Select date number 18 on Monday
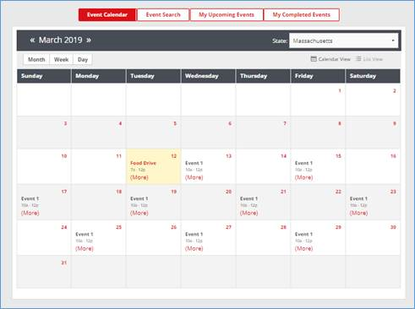 point(119,192)
